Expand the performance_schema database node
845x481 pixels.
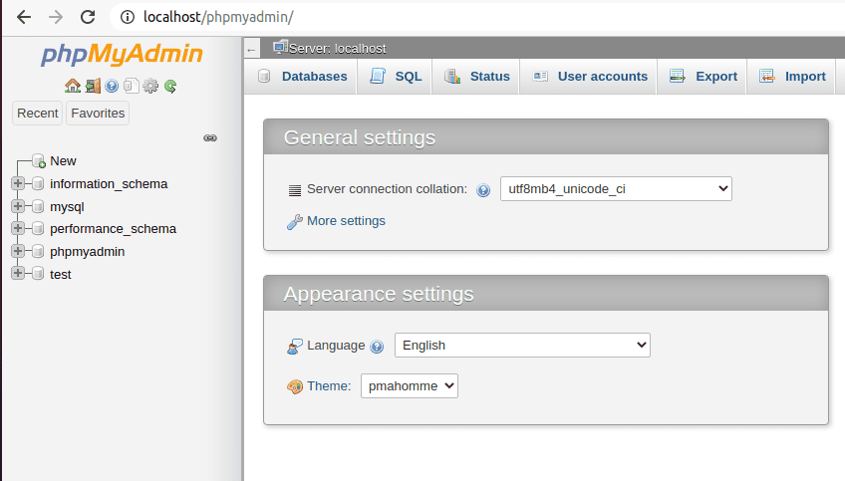[x=17, y=228]
